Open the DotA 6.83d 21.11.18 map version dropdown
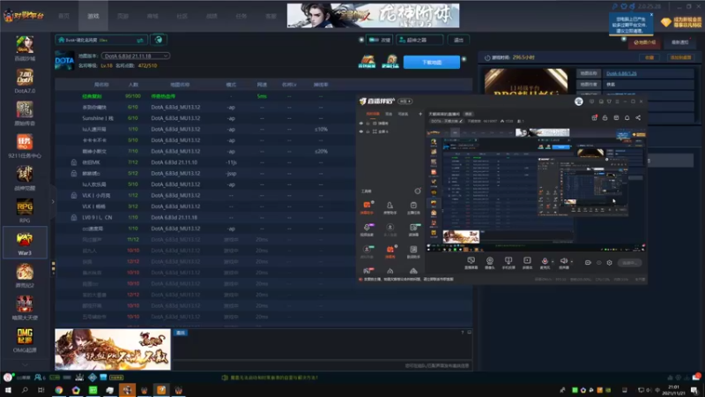Image resolution: width=705 pixels, height=397 pixels. click(136, 56)
